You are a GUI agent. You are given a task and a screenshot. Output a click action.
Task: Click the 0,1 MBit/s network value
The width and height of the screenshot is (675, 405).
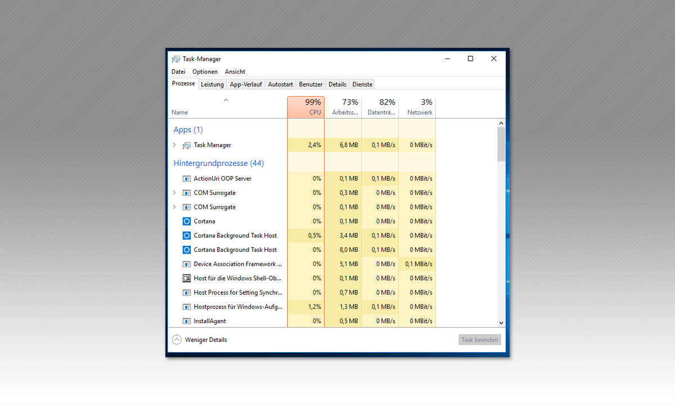point(419,264)
